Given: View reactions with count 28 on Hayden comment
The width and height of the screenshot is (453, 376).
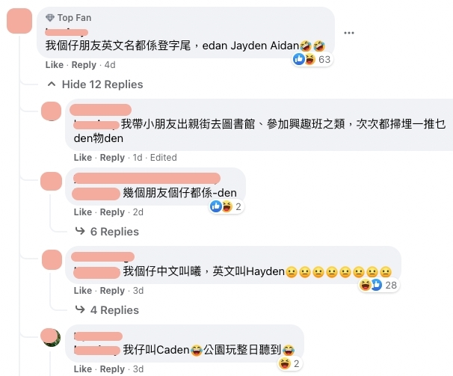Looking at the screenshot, I should coord(379,286).
